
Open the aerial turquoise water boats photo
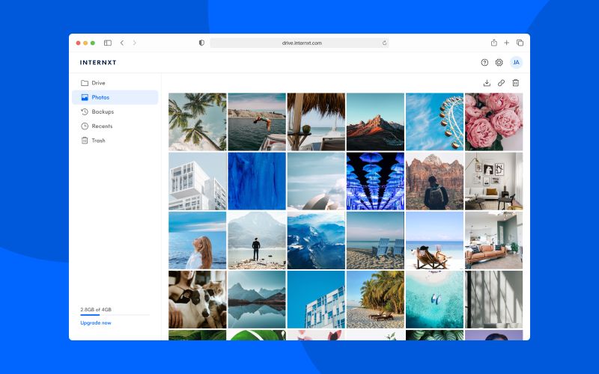[434, 300]
